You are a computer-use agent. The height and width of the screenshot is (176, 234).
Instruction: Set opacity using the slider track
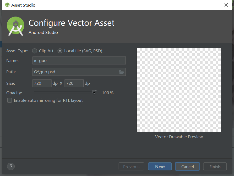[x=63, y=92]
